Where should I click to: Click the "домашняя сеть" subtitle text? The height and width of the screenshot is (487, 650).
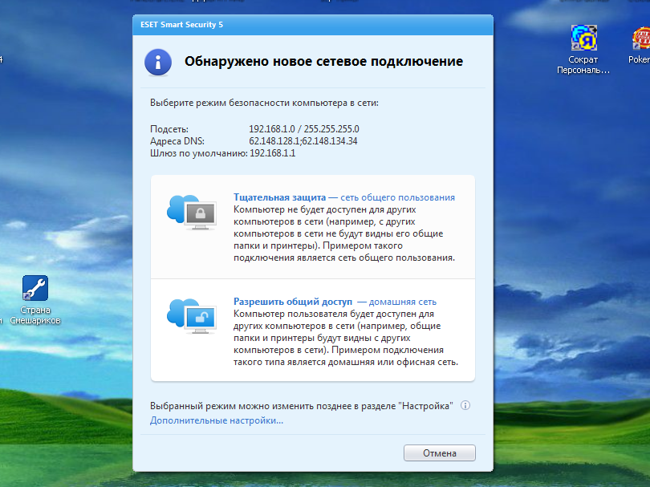tap(403, 302)
